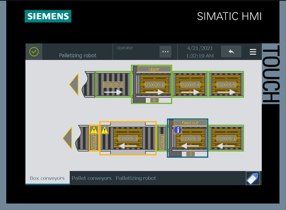Click the upper conveyor end triangle
Screen dimensions: 286x210
coord(74,84)
